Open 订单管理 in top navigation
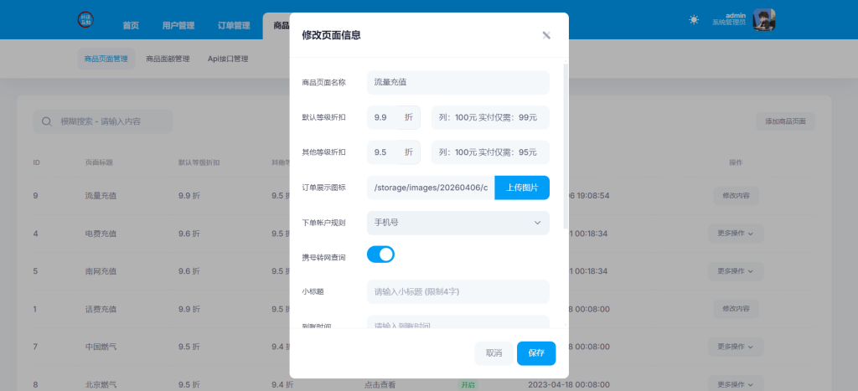858x391 pixels. tap(234, 25)
